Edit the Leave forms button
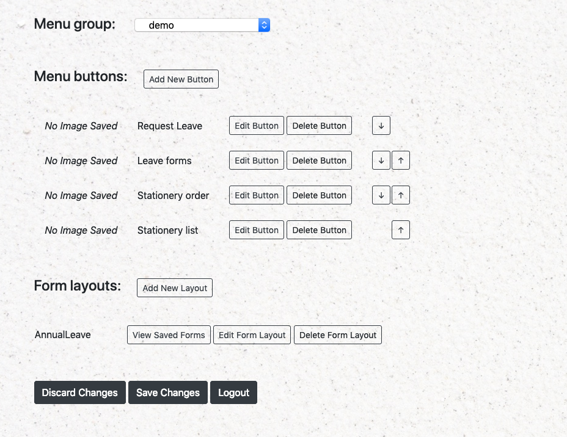Screen dimensions: 567x437 256,161
